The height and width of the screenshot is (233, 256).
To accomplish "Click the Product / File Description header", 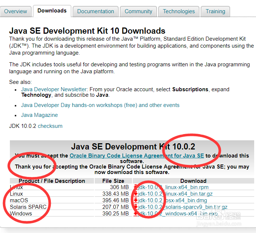I will pos(52,181).
